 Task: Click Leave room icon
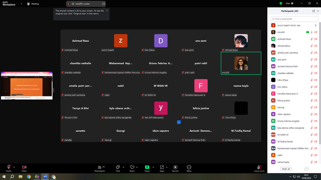click(259, 167)
